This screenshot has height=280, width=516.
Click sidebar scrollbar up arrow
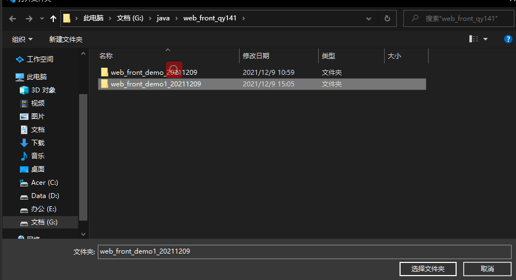83,54
